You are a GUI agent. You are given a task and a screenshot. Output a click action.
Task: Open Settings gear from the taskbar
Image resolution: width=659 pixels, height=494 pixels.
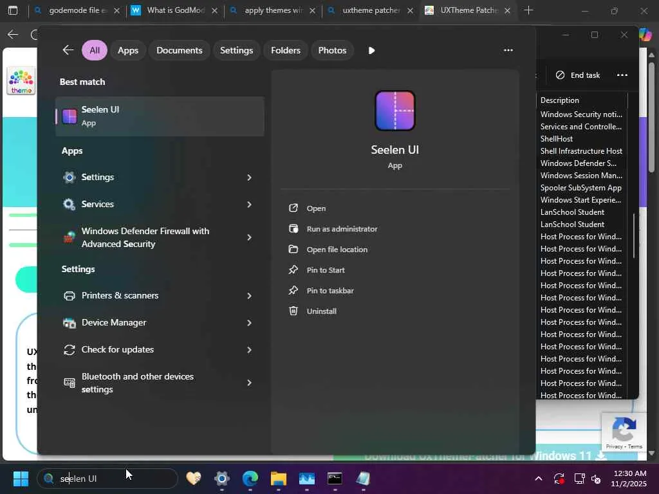(x=222, y=479)
